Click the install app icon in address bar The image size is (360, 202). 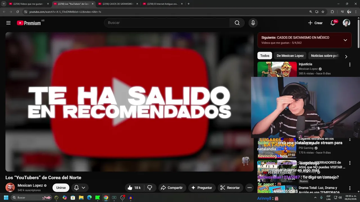click(317, 12)
